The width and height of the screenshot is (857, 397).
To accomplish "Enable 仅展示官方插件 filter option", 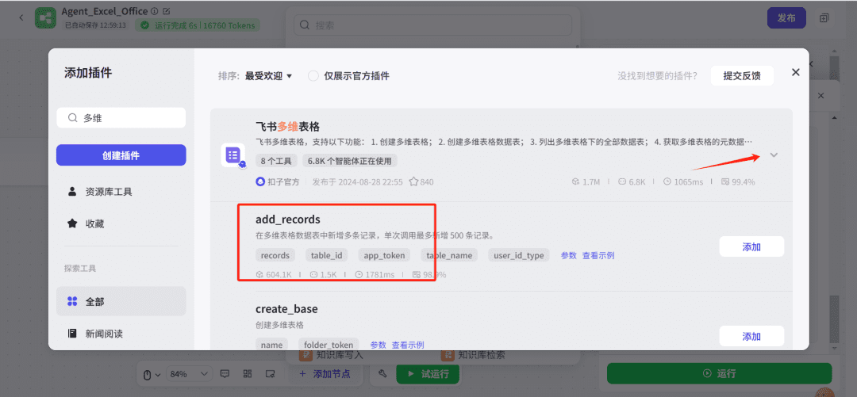I will coord(313,76).
